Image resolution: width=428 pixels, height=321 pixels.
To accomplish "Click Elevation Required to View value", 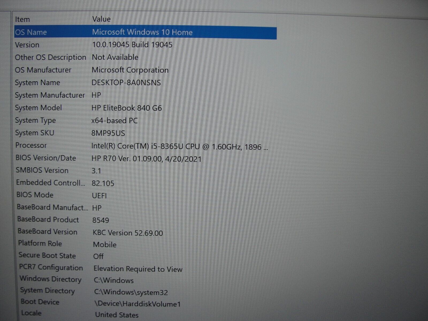I will (138, 269).
